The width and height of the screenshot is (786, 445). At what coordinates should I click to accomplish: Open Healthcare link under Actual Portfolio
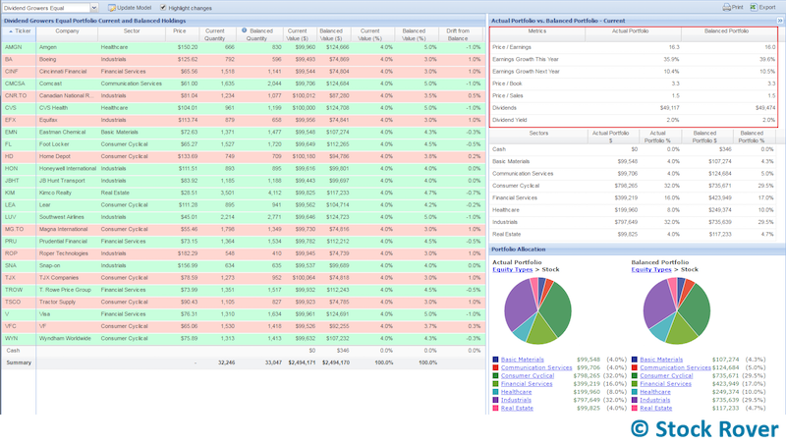[x=517, y=392]
